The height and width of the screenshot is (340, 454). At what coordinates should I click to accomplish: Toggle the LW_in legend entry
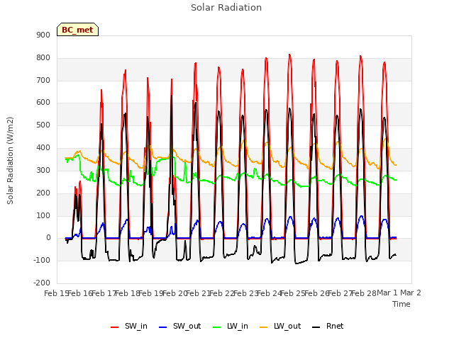pyautogui.click(x=231, y=326)
